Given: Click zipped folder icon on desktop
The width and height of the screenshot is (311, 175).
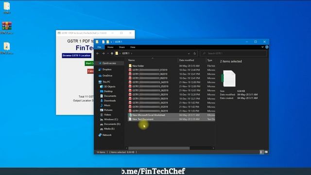Looking at the screenshot, I should [x=6, y=47].
